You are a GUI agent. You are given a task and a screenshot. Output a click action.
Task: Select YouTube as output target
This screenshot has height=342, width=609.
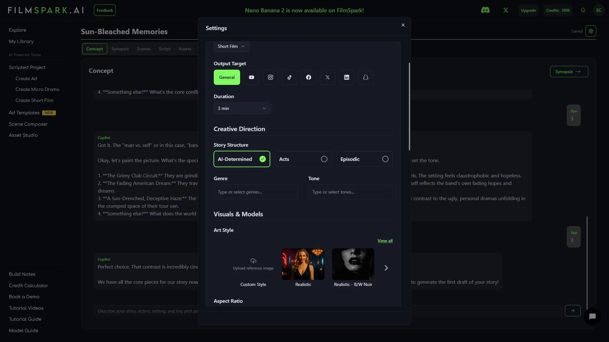click(251, 77)
